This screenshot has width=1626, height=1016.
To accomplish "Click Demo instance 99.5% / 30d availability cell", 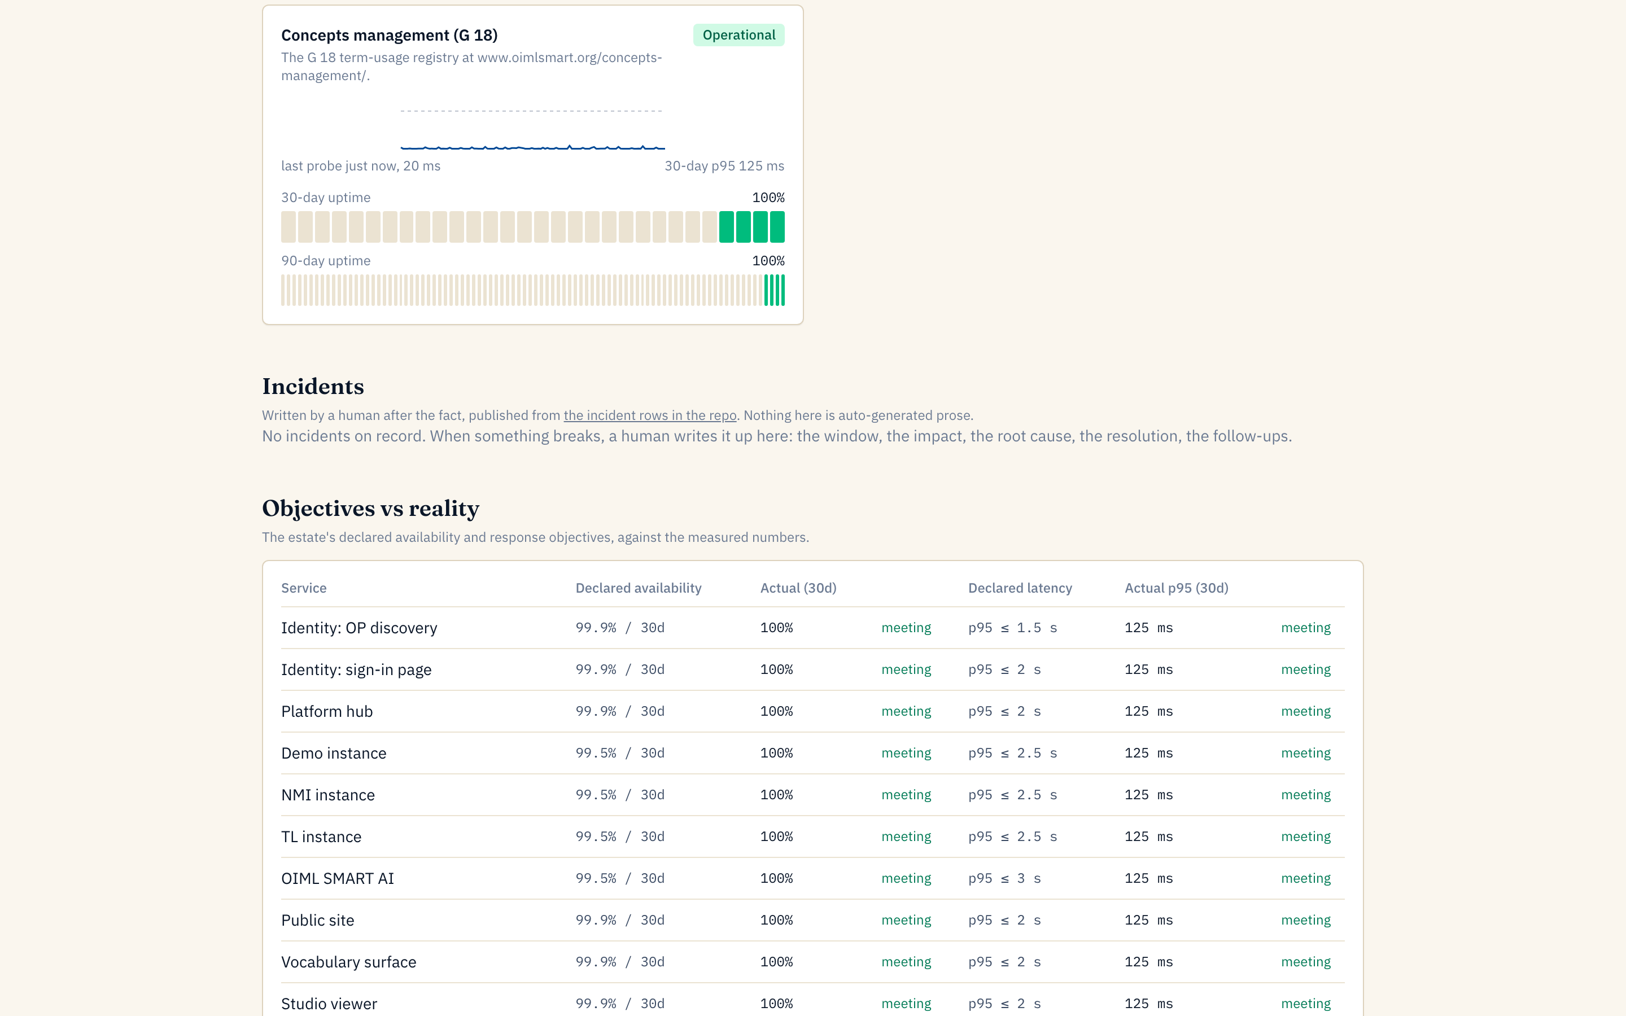I will click(x=620, y=754).
